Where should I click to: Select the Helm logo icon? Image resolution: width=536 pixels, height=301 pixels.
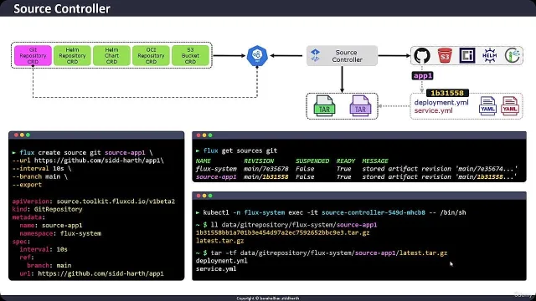[x=489, y=55]
